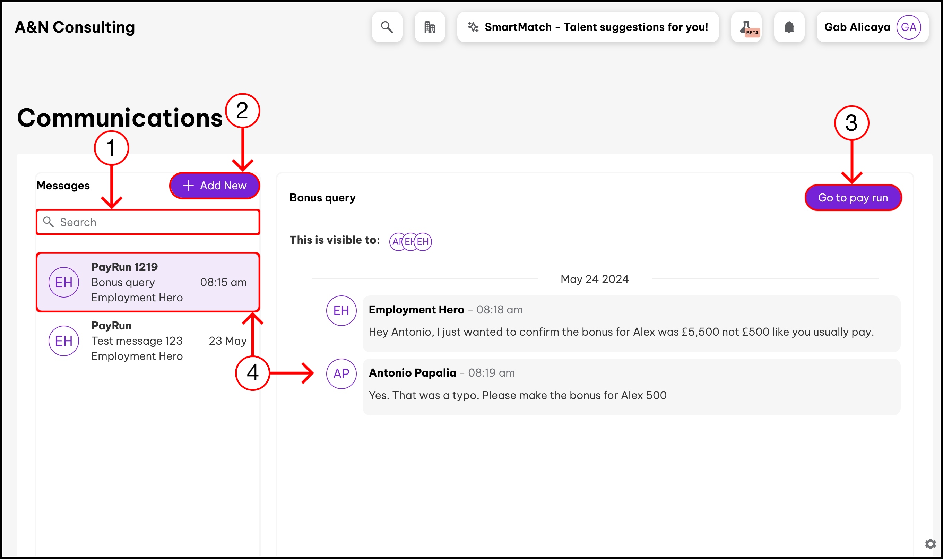Select the PayRun 1219 Bonus query conversation

point(148,282)
